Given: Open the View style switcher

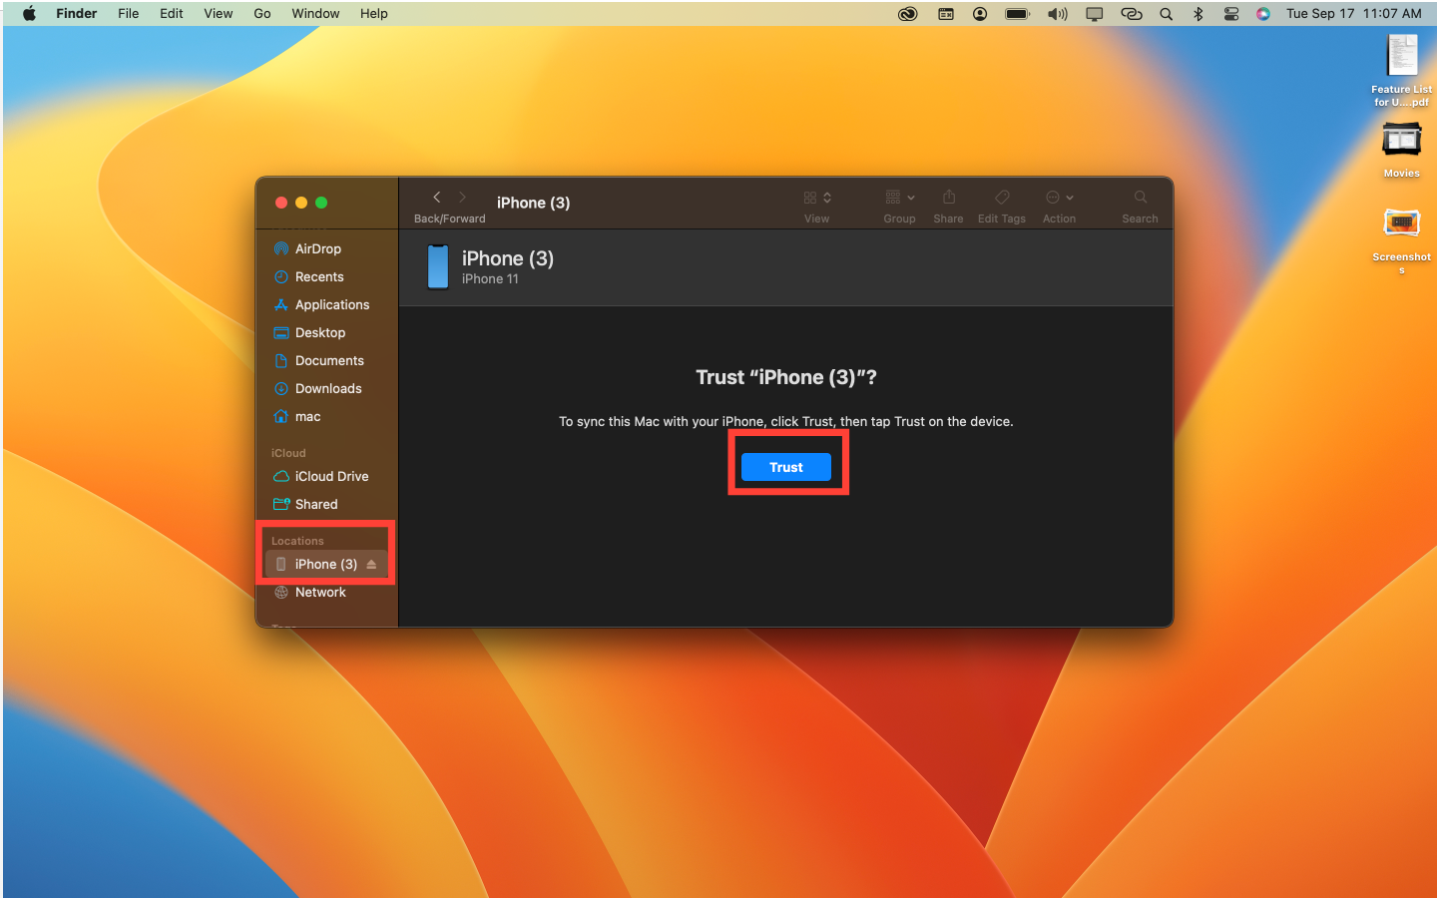Looking at the screenshot, I should coord(817,197).
